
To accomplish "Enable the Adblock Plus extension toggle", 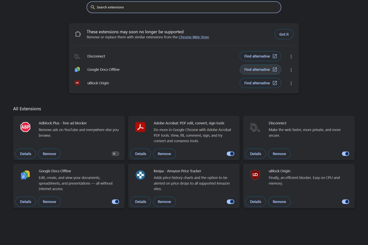I will click(115, 154).
